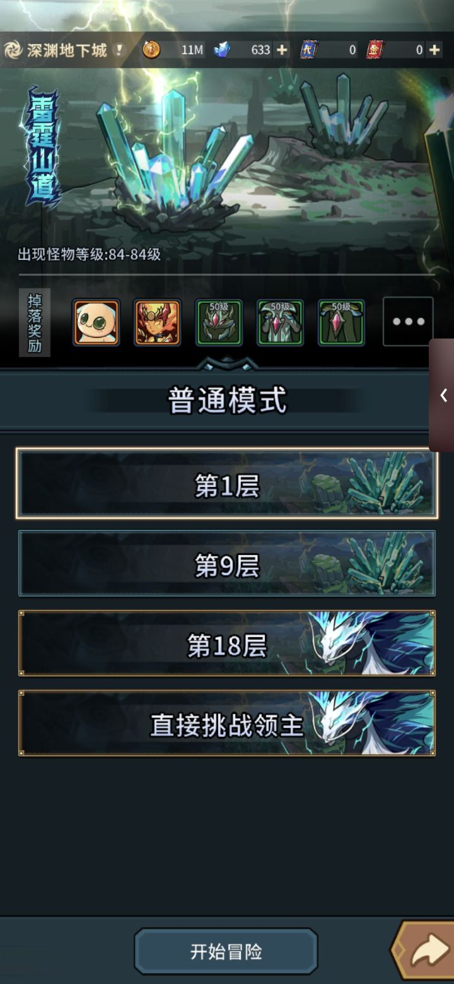The height and width of the screenshot is (984, 454).
Task: Tap the blue ticket currency icon
Action: pos(309,50)
